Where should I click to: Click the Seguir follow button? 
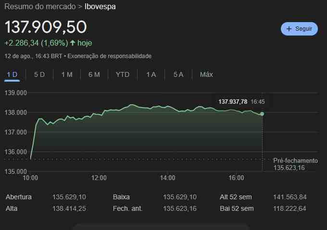(x=299, y=29)
